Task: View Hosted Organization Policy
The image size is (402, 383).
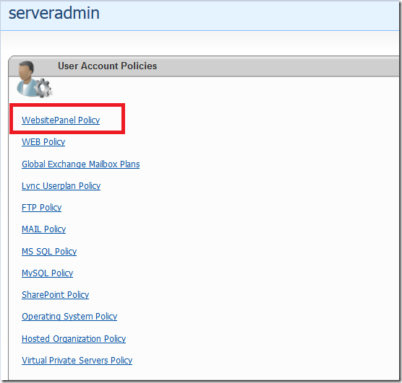Action: (74, 339)
